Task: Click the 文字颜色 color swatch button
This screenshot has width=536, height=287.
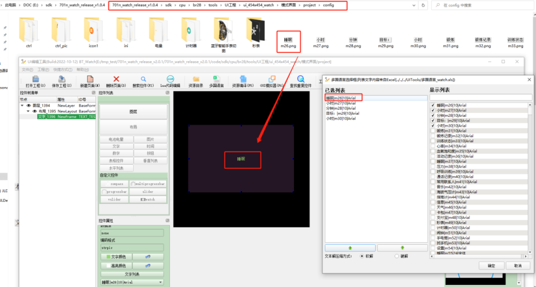Action: tap(116, 257)
